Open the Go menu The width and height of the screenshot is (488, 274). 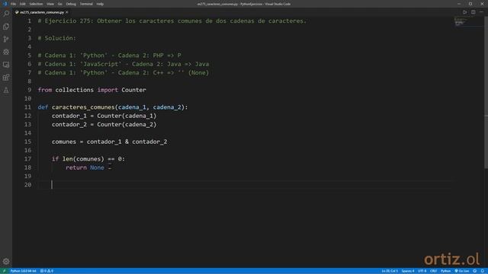(x=59, y=4)
